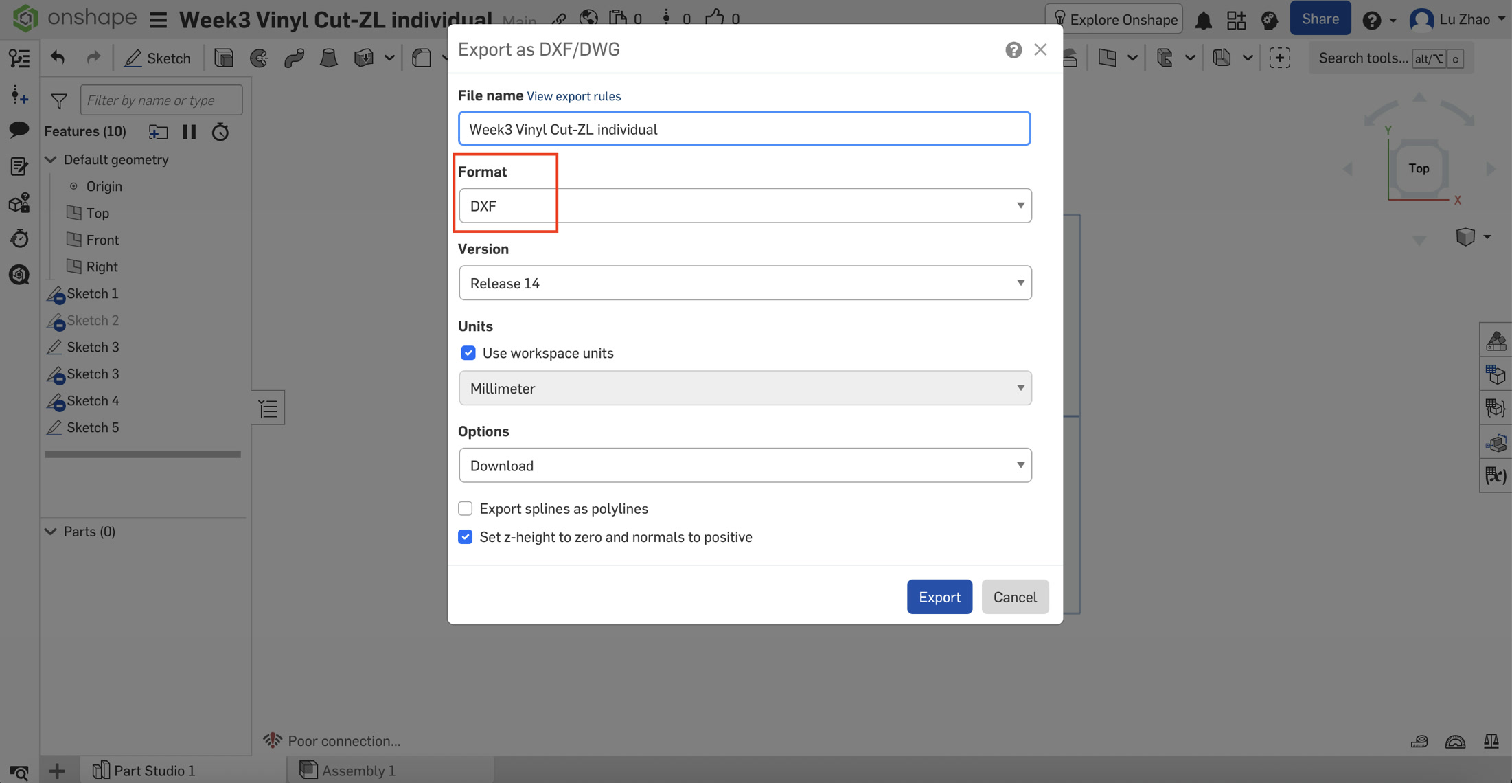The width and height of the screenshot is (1512, 783).
Task: Click the File name text field
Action: point(744,129)
